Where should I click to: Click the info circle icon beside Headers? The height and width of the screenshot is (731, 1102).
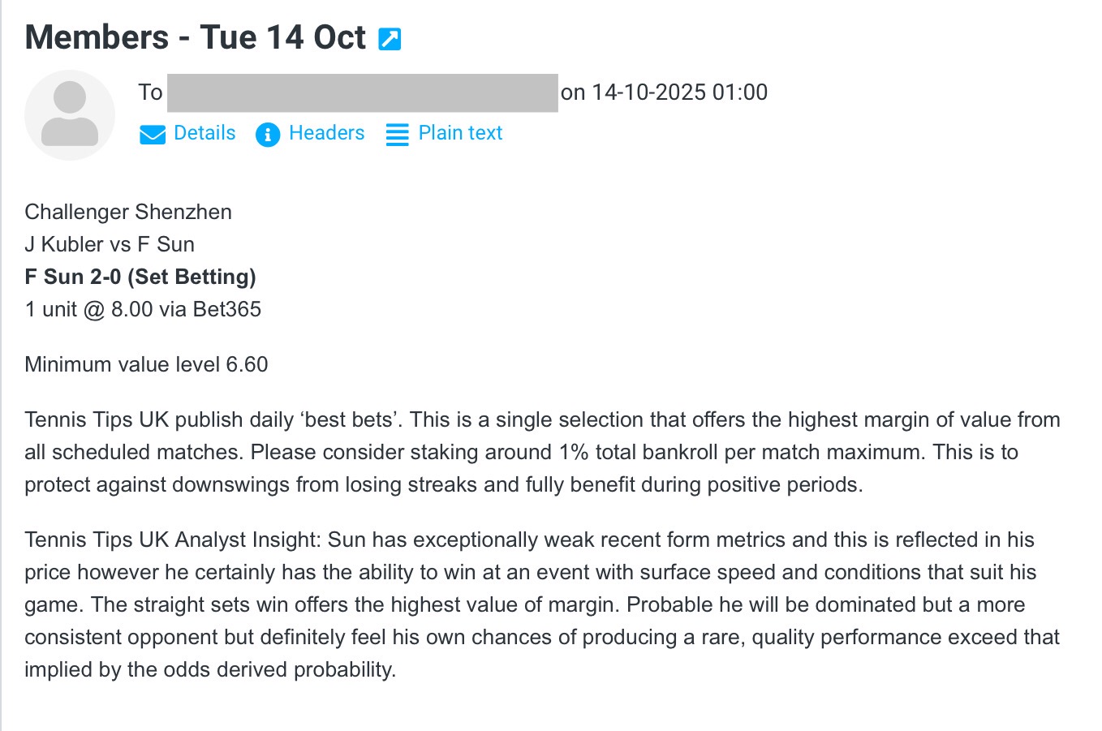[x=267, y=134]
